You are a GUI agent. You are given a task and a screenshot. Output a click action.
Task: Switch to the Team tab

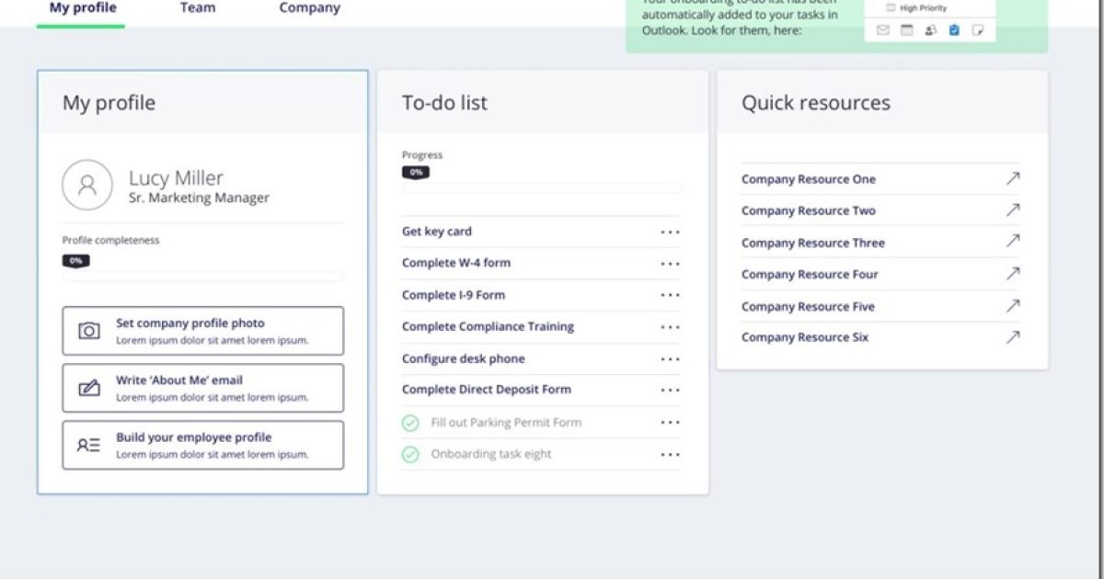coord(198,8)
